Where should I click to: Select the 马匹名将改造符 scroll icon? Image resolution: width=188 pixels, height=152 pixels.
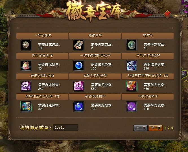(x=132, y=66)
